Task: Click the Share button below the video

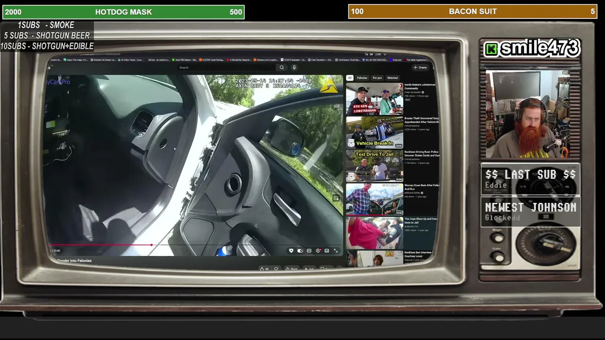Action: pyautogui.click(x=292, y=269)
